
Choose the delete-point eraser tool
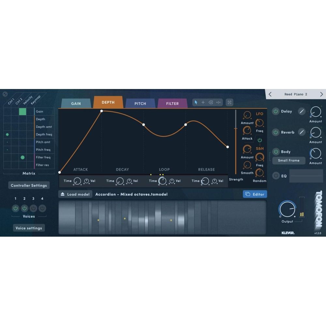coord(211,102)
